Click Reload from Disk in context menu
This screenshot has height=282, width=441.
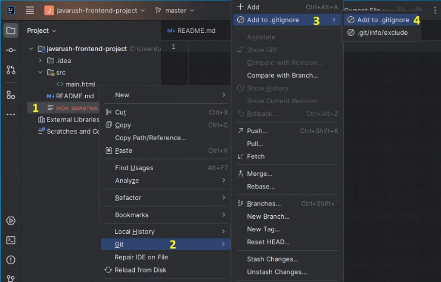pos(140,270)
